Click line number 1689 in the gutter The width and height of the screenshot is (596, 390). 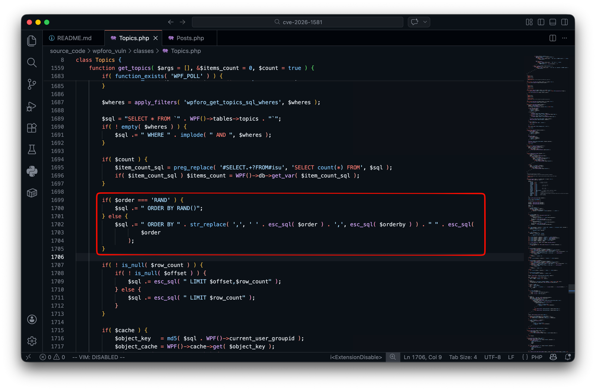click(57, 118)
